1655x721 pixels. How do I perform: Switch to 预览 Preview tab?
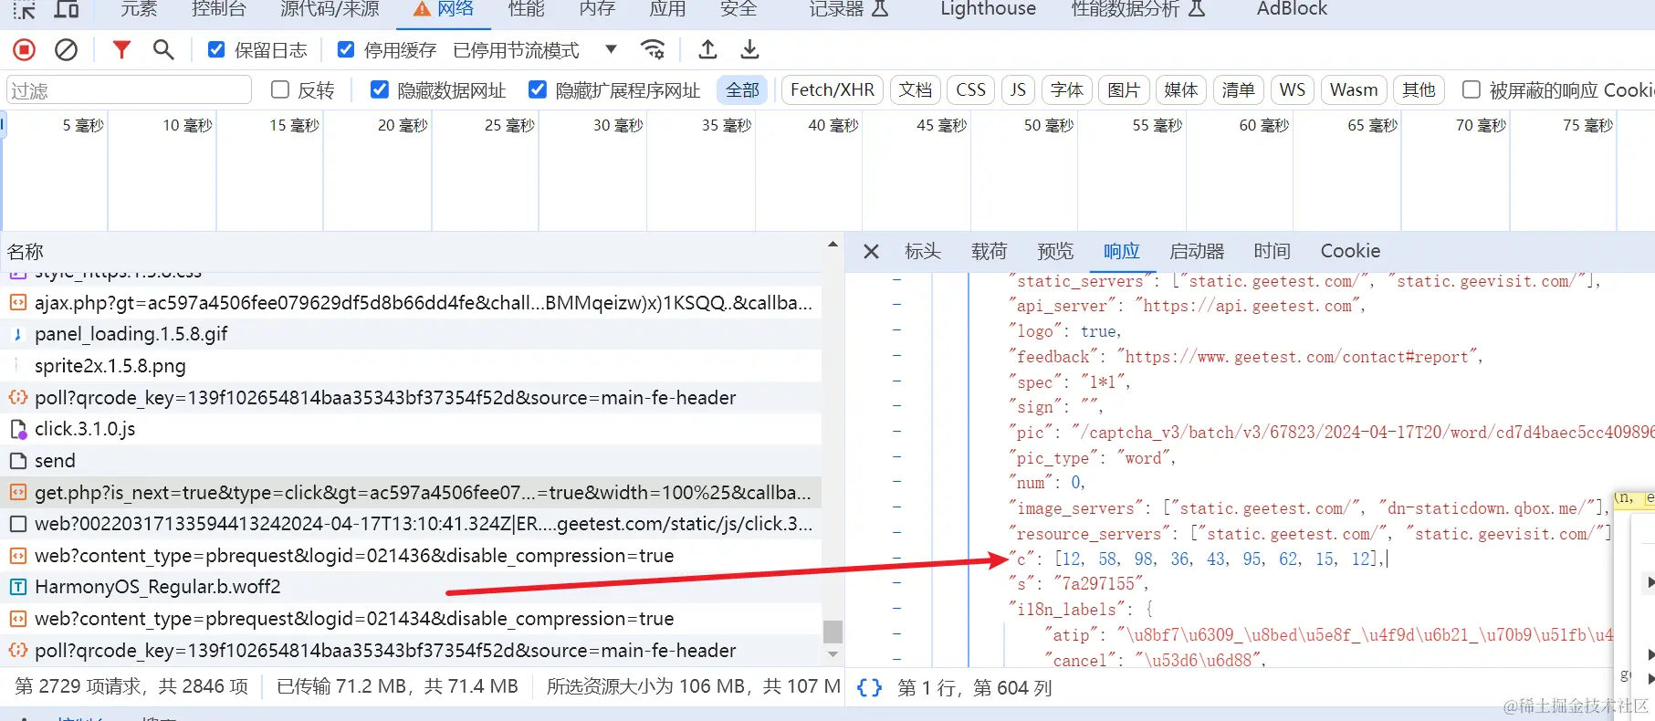point(1055,251)
